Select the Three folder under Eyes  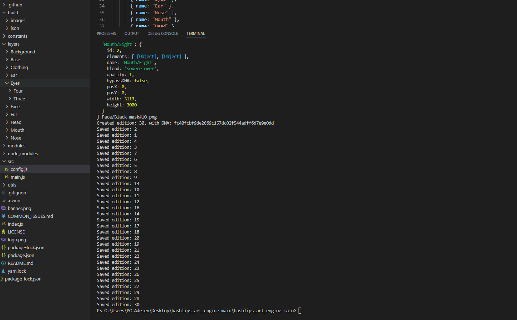tap(45, 99)
